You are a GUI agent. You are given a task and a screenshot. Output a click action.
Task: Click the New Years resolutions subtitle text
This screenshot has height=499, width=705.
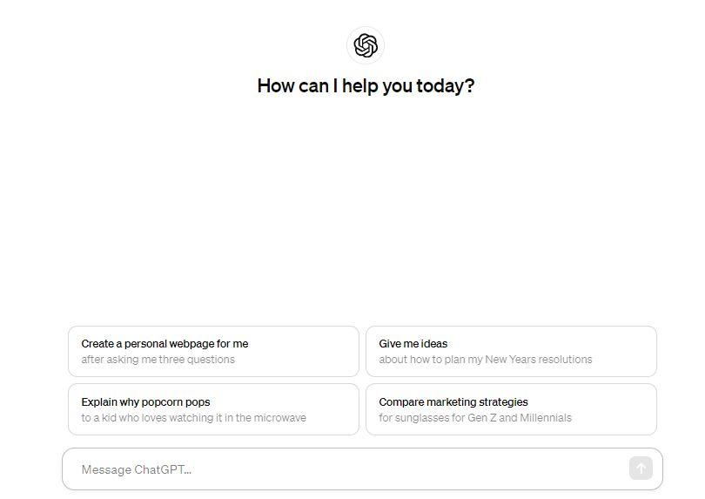pos(486,360)
